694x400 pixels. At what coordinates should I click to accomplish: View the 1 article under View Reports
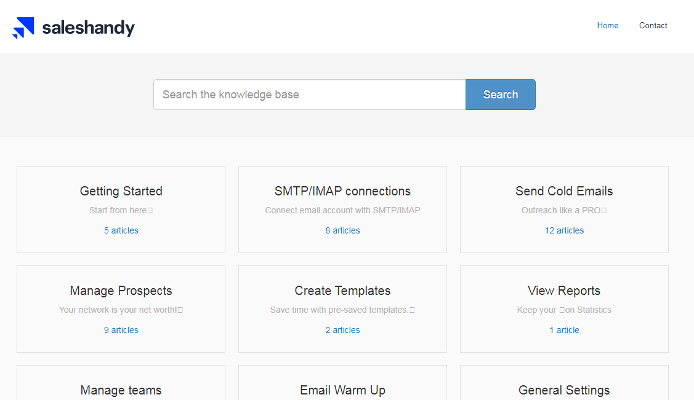click(x=564, y=330)
